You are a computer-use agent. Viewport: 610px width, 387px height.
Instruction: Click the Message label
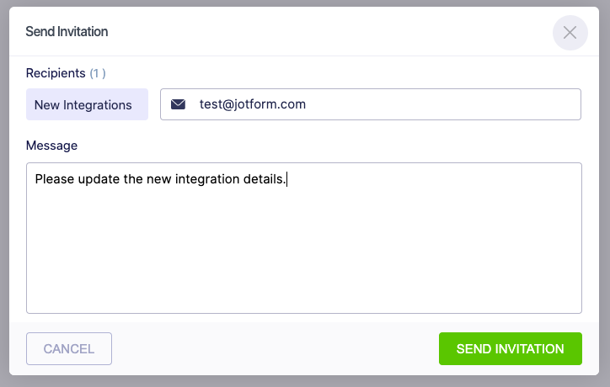coord(51,146)
